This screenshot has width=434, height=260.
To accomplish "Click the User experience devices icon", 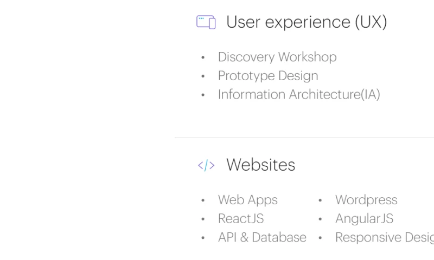I will pyautogui.click(x=206, y=22).
